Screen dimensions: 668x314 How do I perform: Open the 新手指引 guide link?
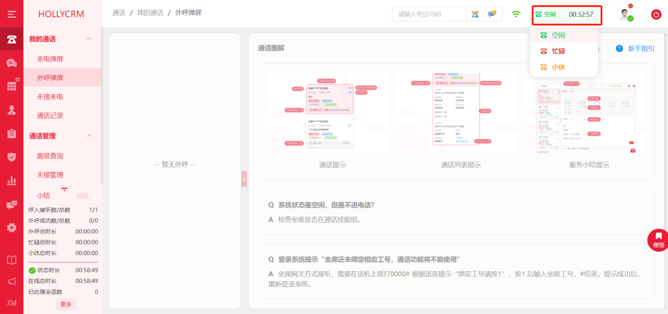pyautogui.click(x=641, y=48)
